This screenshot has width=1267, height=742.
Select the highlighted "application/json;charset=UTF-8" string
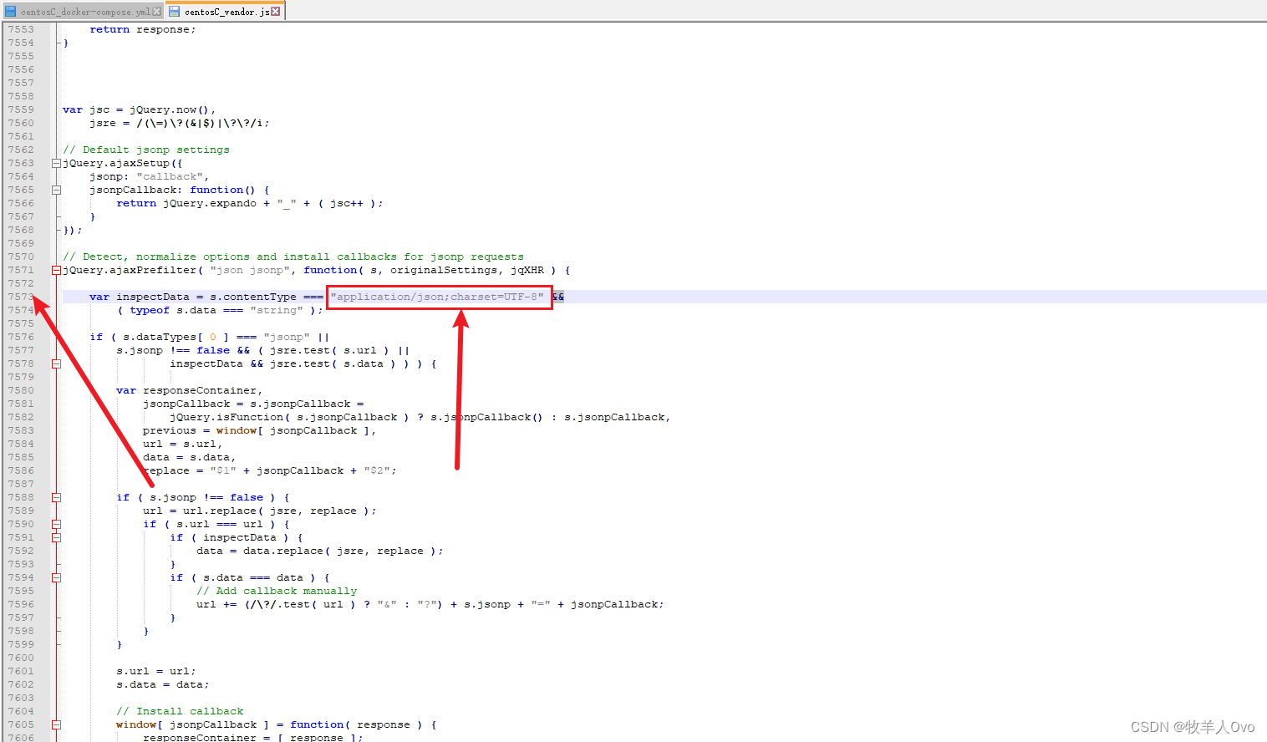(x=438, y=297)
